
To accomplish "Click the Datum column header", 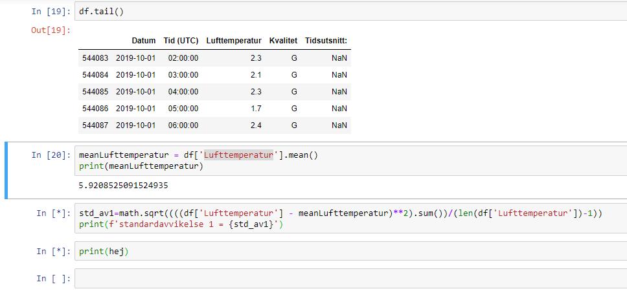I will point(143,41).
